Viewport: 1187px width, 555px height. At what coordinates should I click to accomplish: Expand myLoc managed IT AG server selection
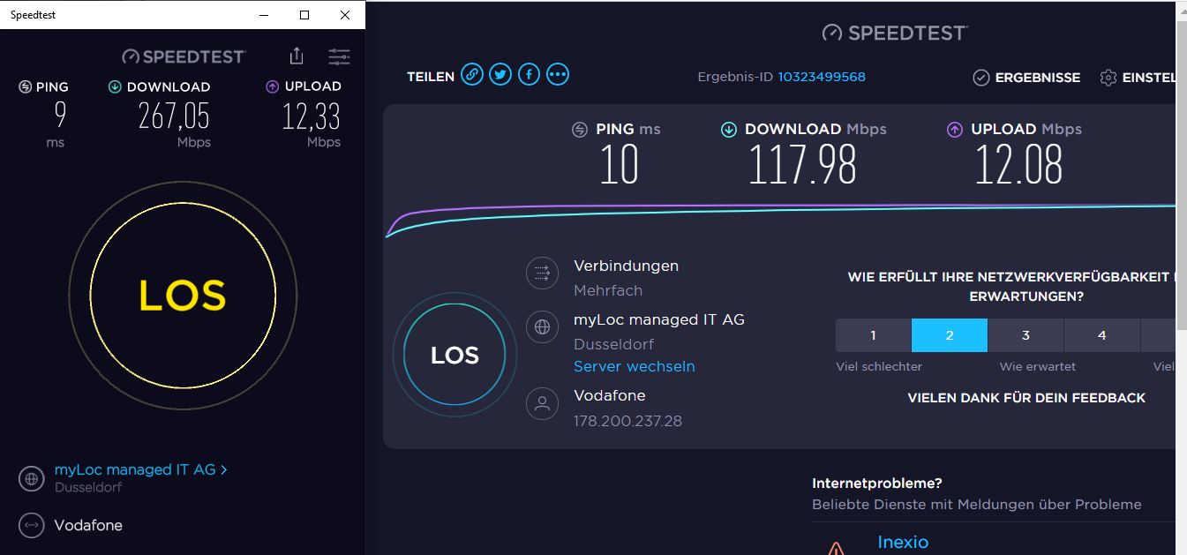(x=140, y=470)
